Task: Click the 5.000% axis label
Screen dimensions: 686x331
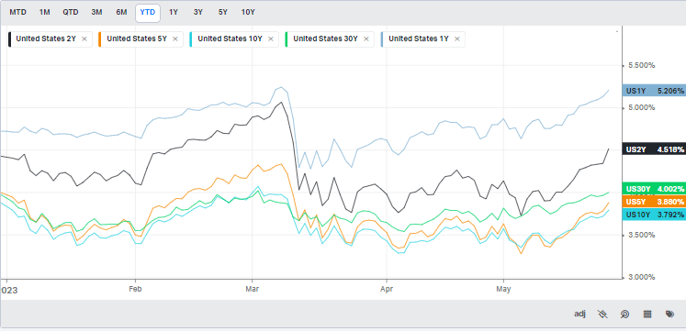Action: tap(642, 108)
